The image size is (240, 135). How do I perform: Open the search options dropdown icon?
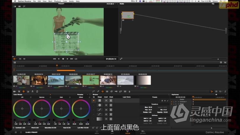[220, 91]
